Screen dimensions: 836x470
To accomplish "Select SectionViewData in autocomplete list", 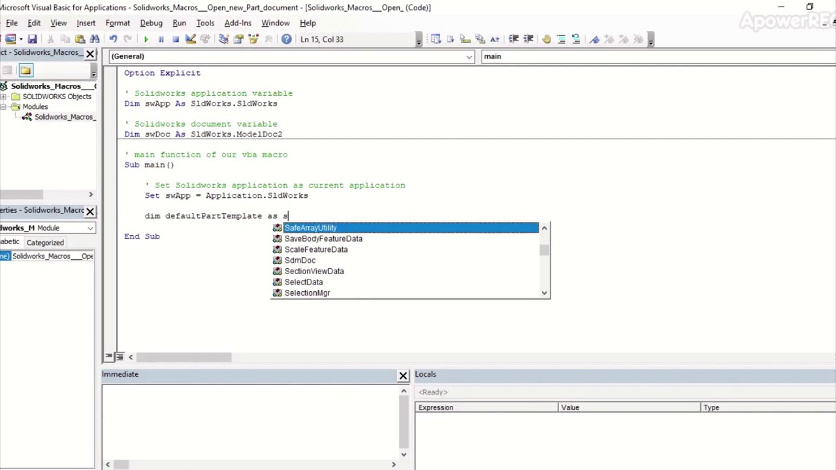I will (x=405, y=271).
